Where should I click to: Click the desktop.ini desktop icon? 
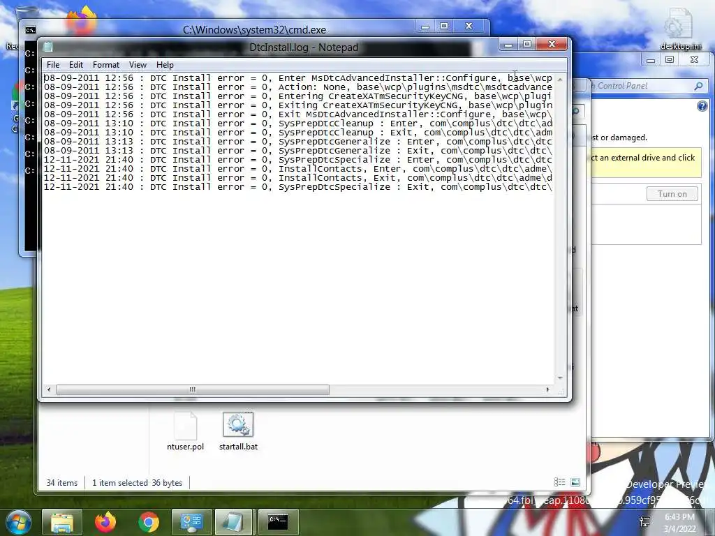680,29
